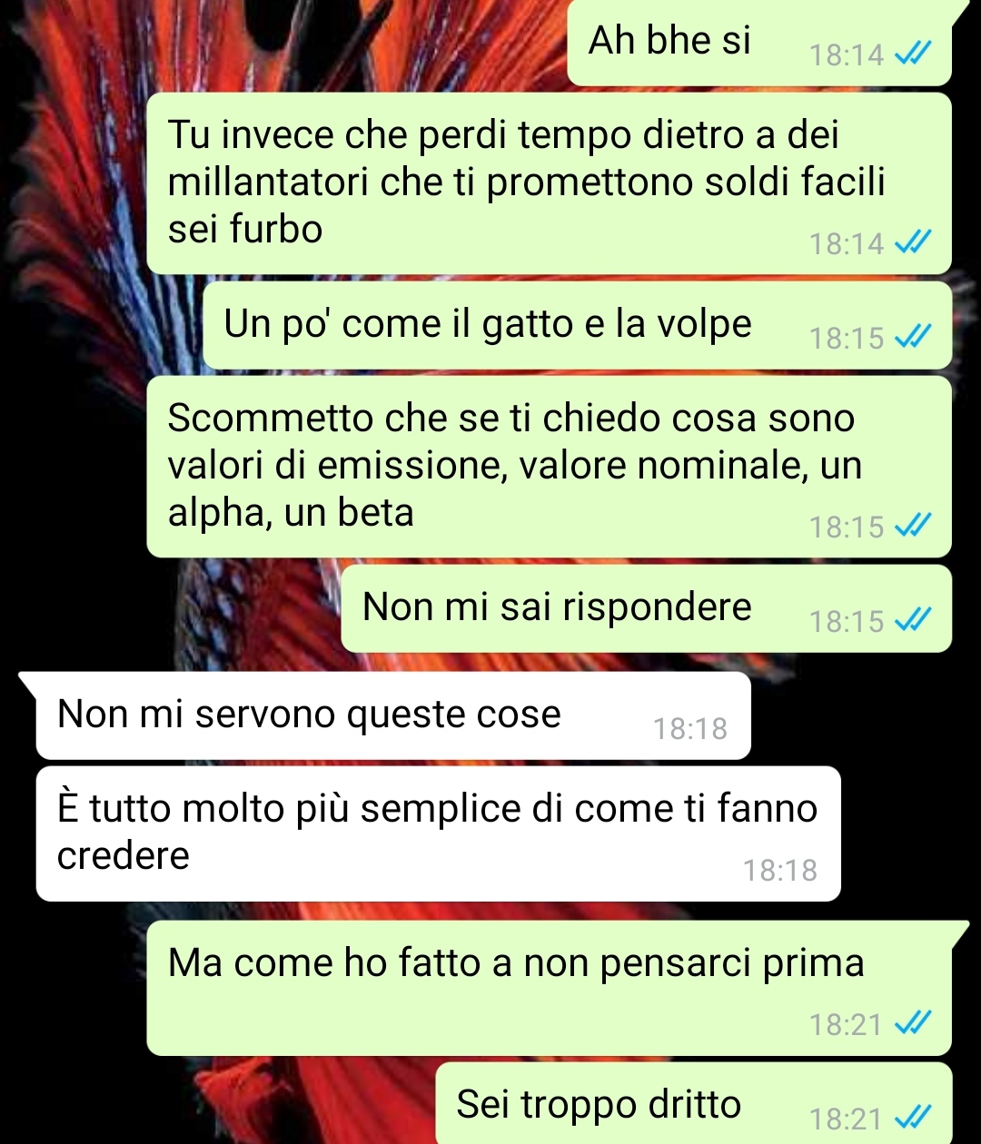Select received 'È tutto molto più semplice' message
This screenshot has width=981, height=1144.
438,833
